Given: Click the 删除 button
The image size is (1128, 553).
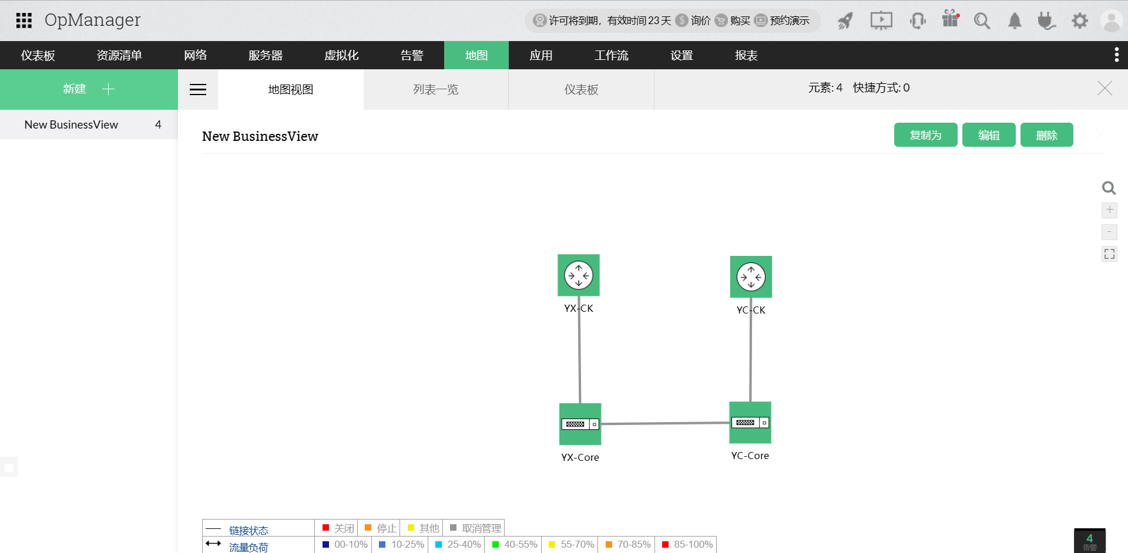Looking at the screenshot, I should tap(1047, 135).
